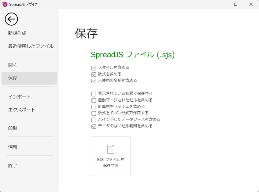This screenshot has width=259, height=192.
Task: Check バインドしたデータソースを含める option
Action: (94, 120)
